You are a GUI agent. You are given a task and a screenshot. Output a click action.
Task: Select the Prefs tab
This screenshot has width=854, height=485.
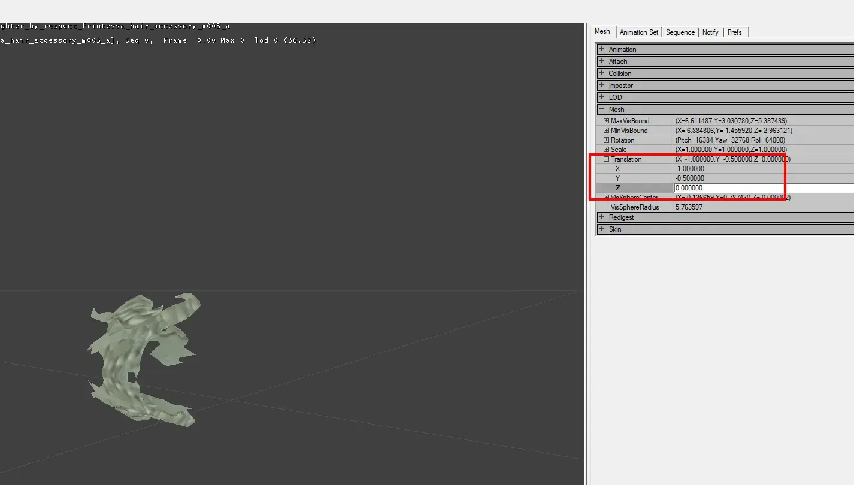point(735,32)
